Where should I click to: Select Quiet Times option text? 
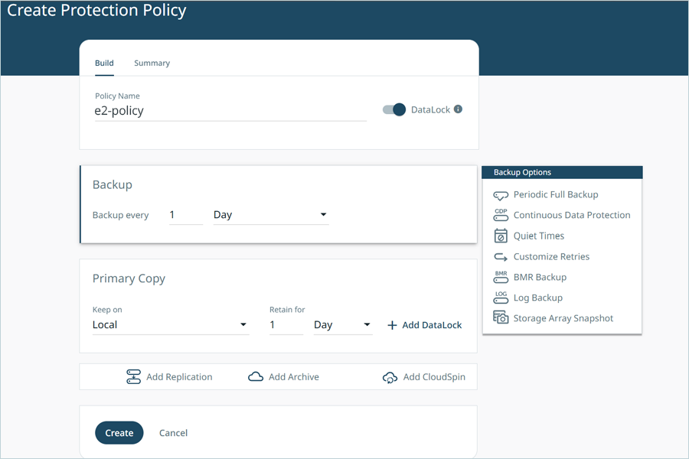[x=539, y=236]
